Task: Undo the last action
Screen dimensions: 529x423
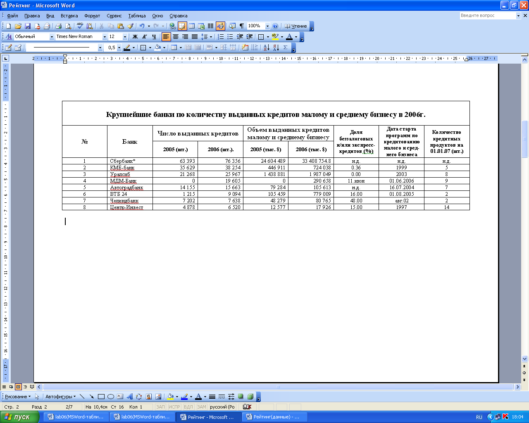Action: tap(142, 26)
